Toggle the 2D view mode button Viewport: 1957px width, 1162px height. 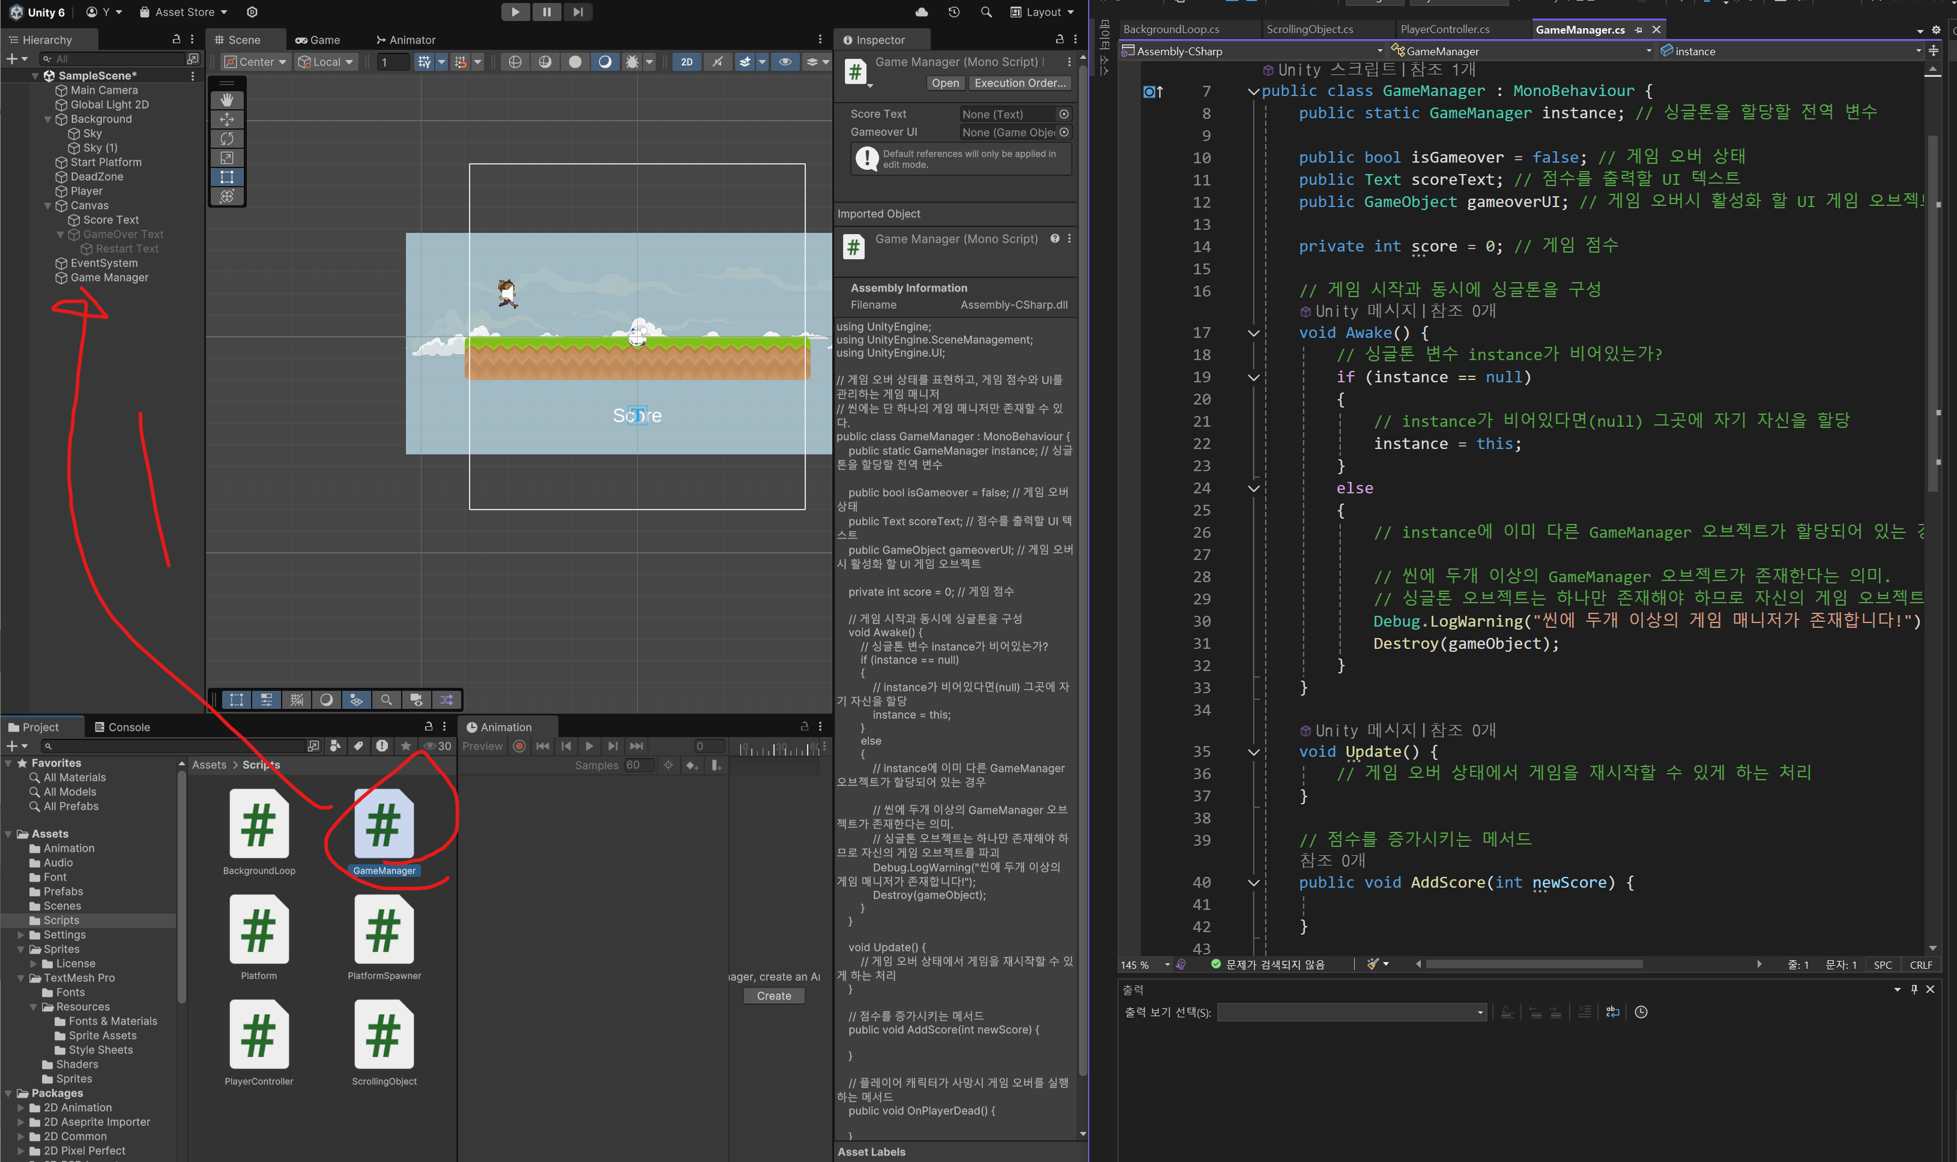point(686,62)
